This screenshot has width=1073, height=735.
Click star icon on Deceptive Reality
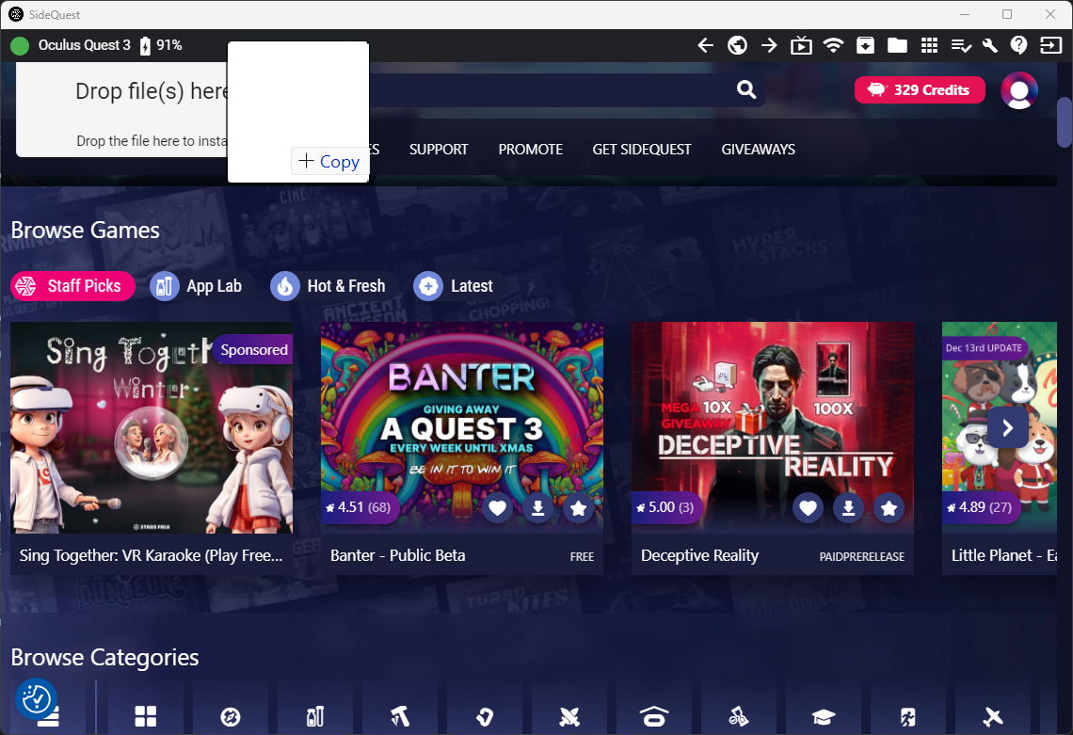(x=889, y=508)
